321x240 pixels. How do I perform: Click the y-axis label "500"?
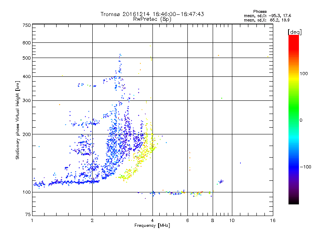pyautogui.click(x=26, y=58)
